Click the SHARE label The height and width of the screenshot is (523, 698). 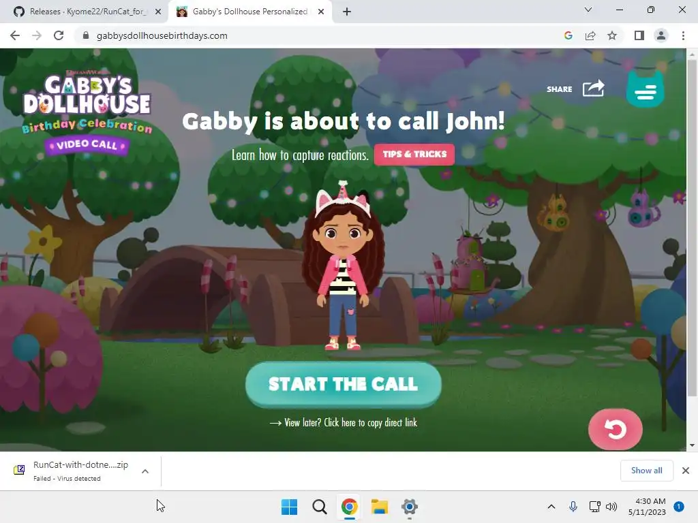[559, 89]
